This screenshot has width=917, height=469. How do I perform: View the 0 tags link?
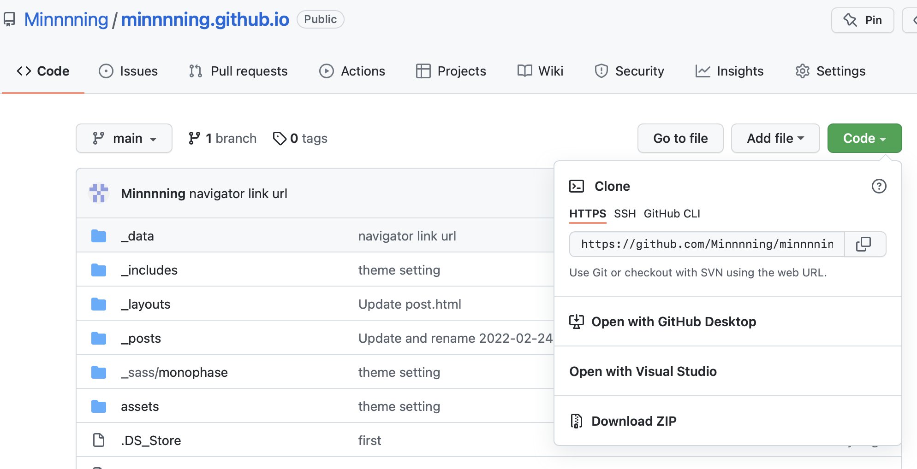[x=300, y=138]
